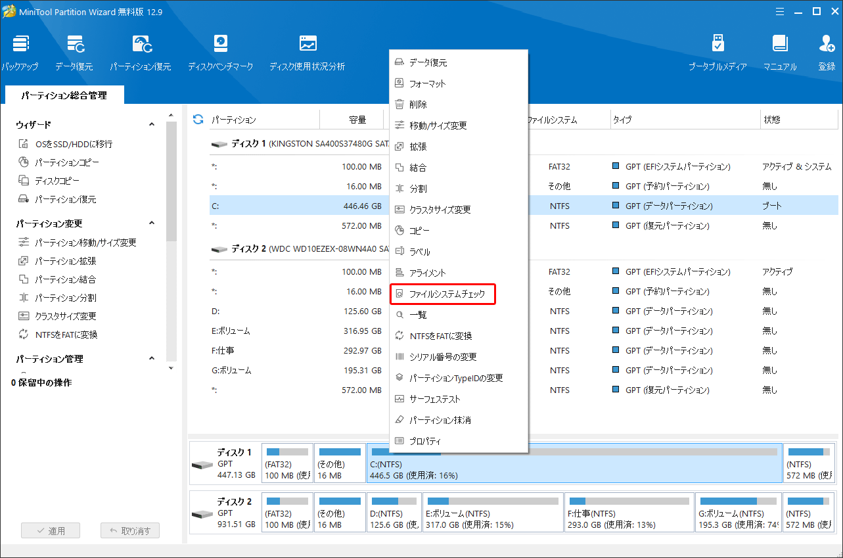Select the E:ボリューム partition row

[x=524, y=331]
